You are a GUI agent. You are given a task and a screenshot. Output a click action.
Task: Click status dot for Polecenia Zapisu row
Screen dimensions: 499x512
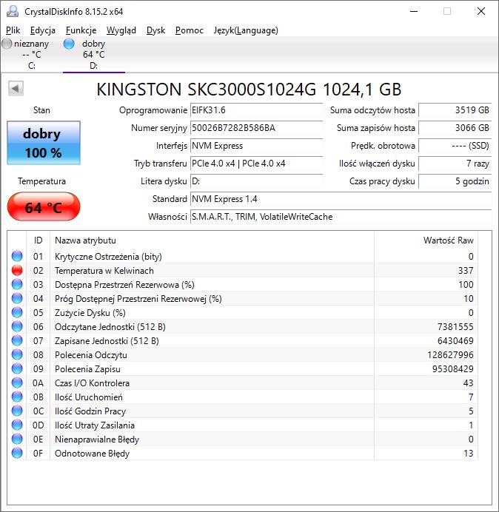click(17, 368)
